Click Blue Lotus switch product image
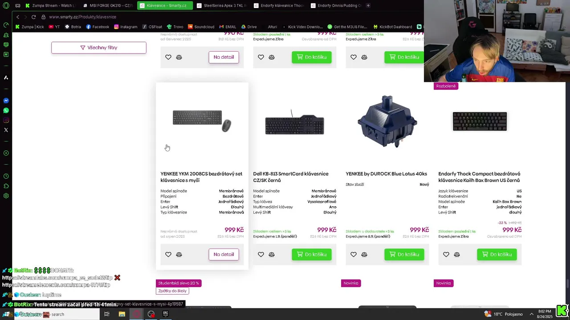The height and width of the screenshot is (320, 570). (x=387, y=121)
